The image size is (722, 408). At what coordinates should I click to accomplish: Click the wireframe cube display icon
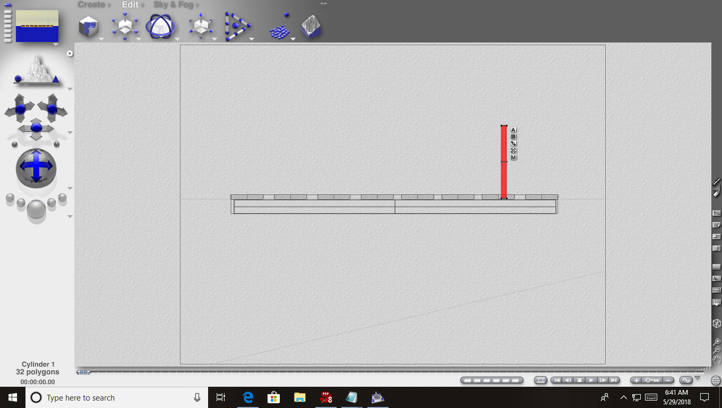click(x=717, y=324)
